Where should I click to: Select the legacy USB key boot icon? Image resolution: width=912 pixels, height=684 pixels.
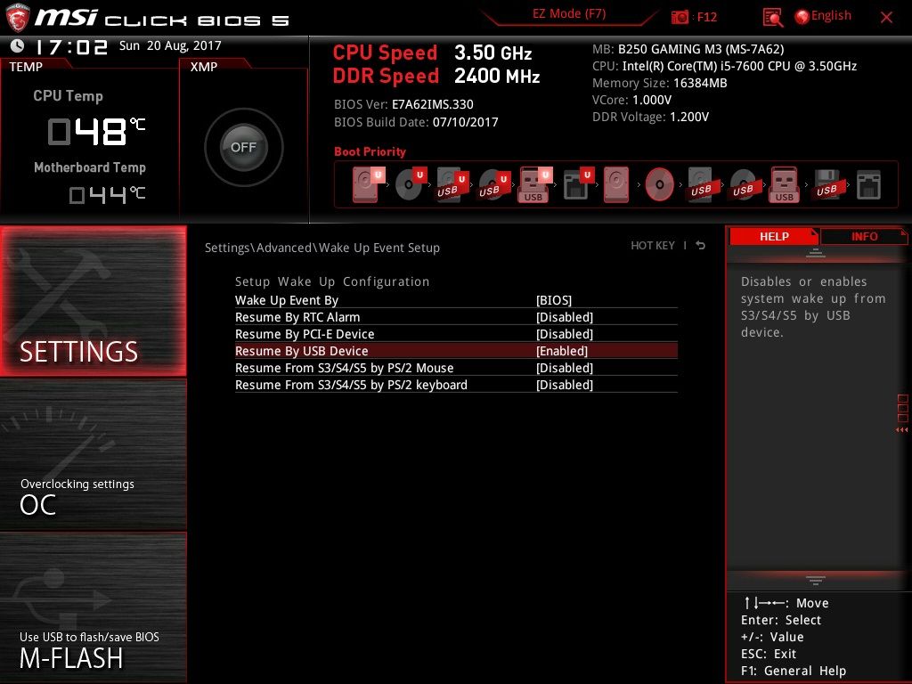[784, 183]
